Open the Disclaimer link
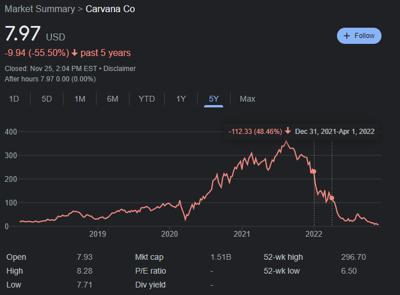The width and height of the screenshot is (400, 295). pyautogui.click(x=120, y=69)
